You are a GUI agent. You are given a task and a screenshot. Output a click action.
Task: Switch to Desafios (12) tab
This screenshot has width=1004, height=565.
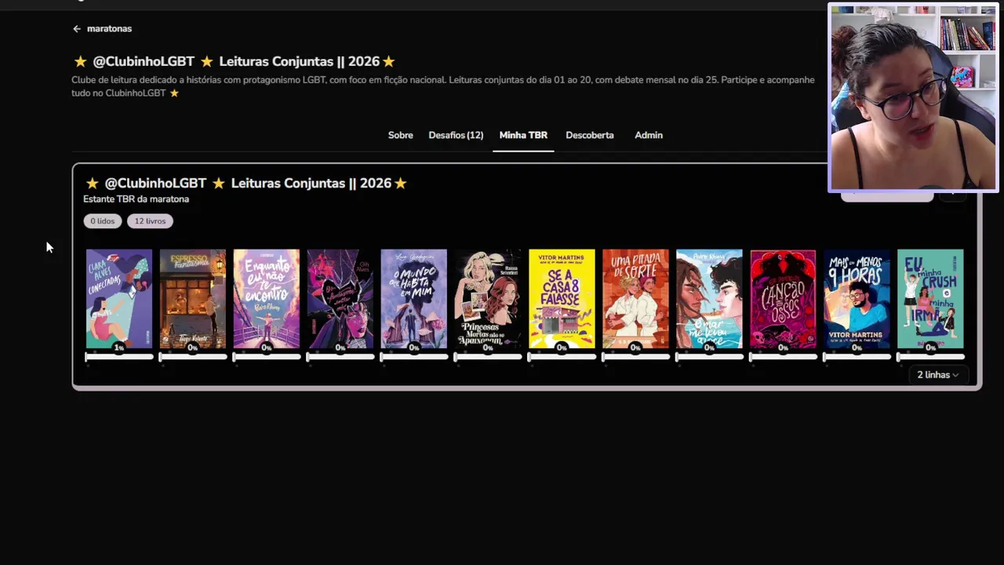pos(456,135)
